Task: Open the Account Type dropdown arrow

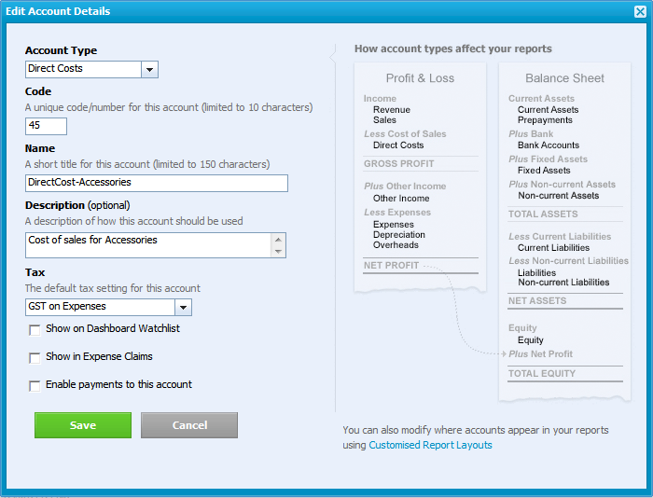Action: 149,70
